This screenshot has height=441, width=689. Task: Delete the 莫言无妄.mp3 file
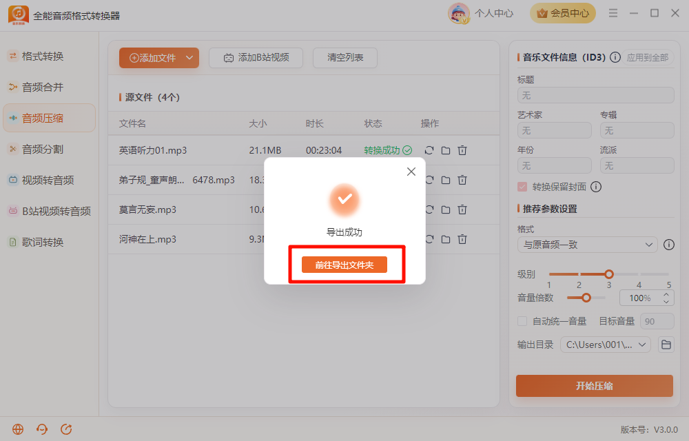[462, 209]
